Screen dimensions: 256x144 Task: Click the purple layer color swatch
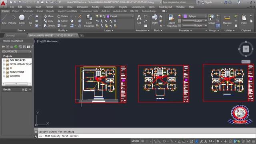click(108, 16)
